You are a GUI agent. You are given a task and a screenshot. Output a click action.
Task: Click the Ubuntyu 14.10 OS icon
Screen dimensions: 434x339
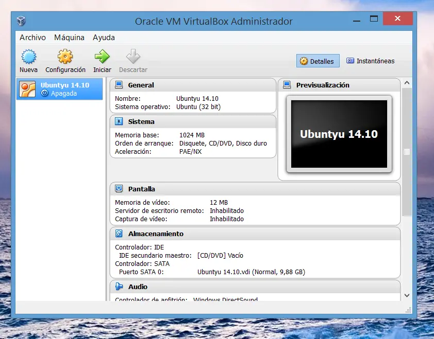(27, 89)
